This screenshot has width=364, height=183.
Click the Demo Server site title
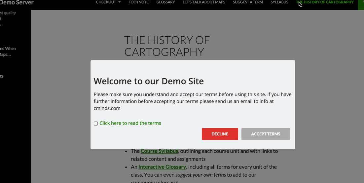coord(17,3)
